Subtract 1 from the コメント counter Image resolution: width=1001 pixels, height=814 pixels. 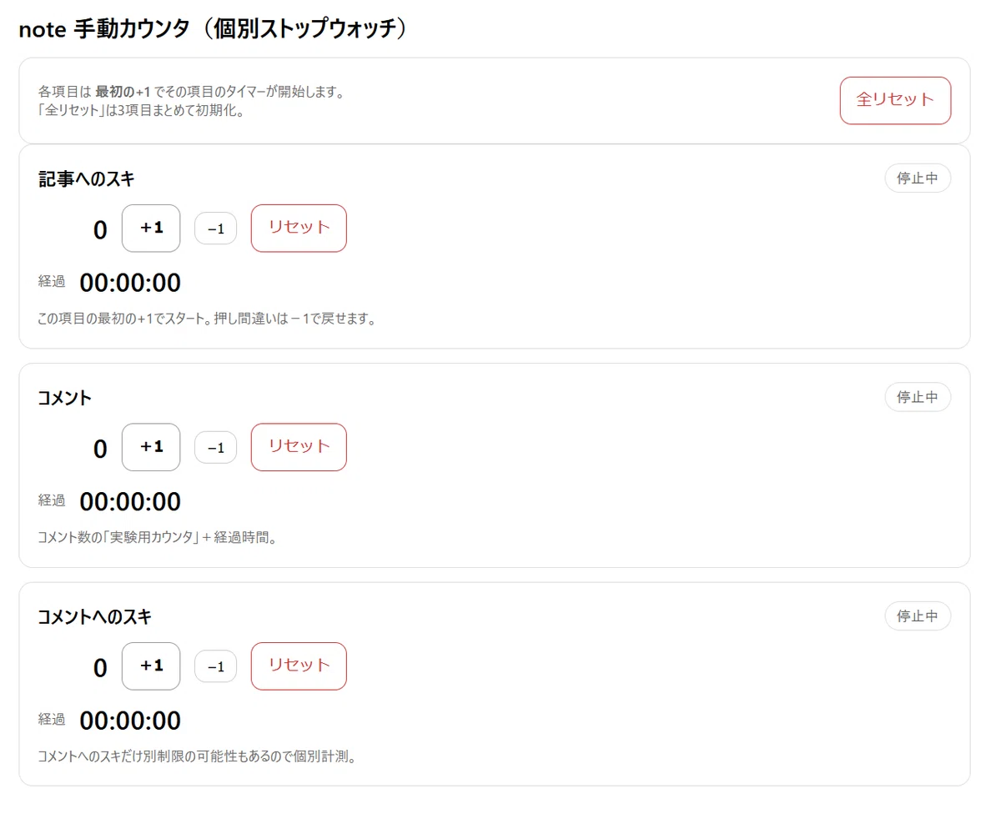coord(216,448)
